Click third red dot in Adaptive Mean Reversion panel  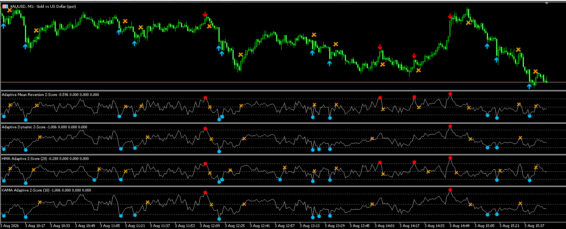coord(414,96)
